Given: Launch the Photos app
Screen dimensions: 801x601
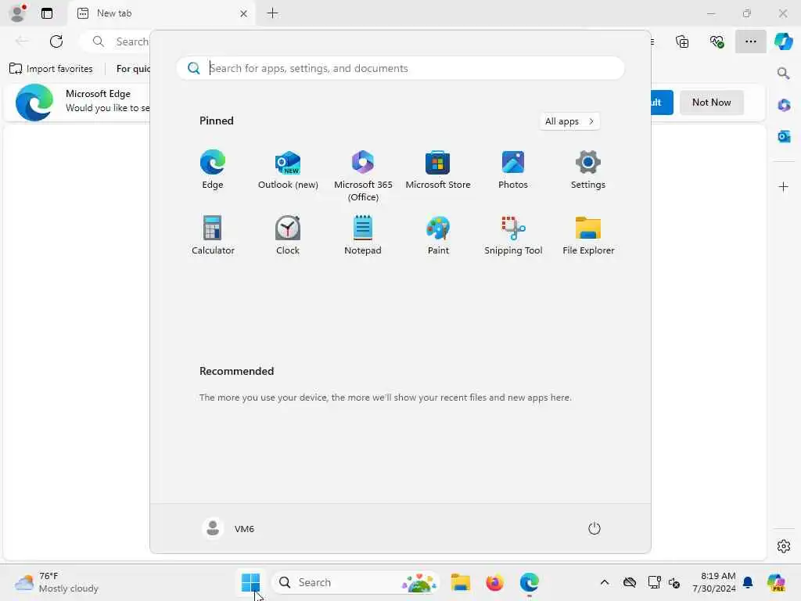Looking at the screenshot, I should pyautogui.click(x=513, y=170).
